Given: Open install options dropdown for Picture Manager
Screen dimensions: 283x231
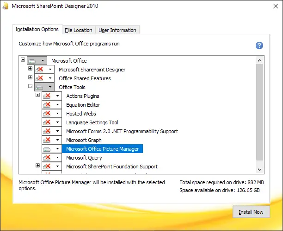Looking at the screenshot, I should pos(58,149).
